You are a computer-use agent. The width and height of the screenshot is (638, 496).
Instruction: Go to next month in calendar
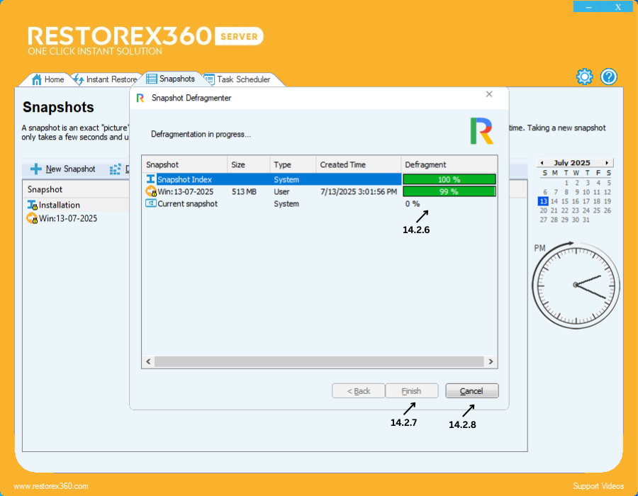pos(607,163)
